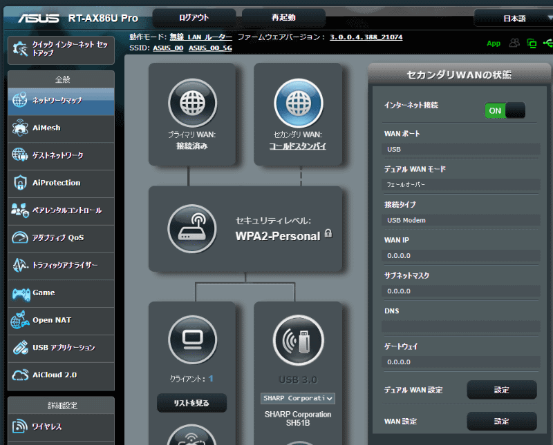Click the ログアウト button

(x=194, y=18)
